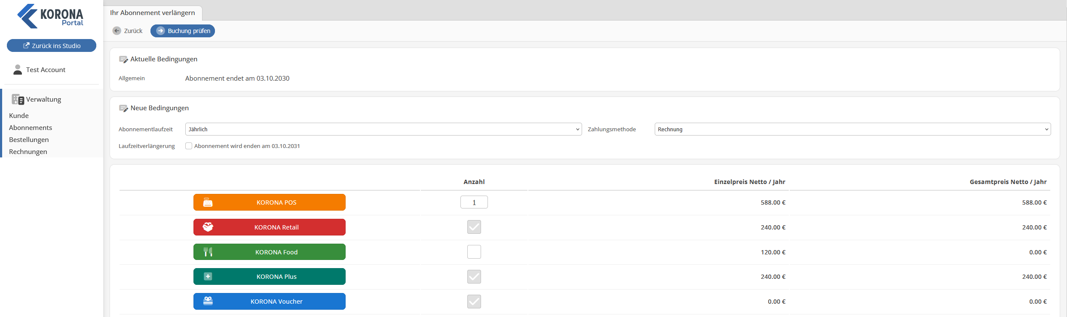
Task: Toggle the Laufzeitverlängerung checkbox
Action: pos(189,146)
